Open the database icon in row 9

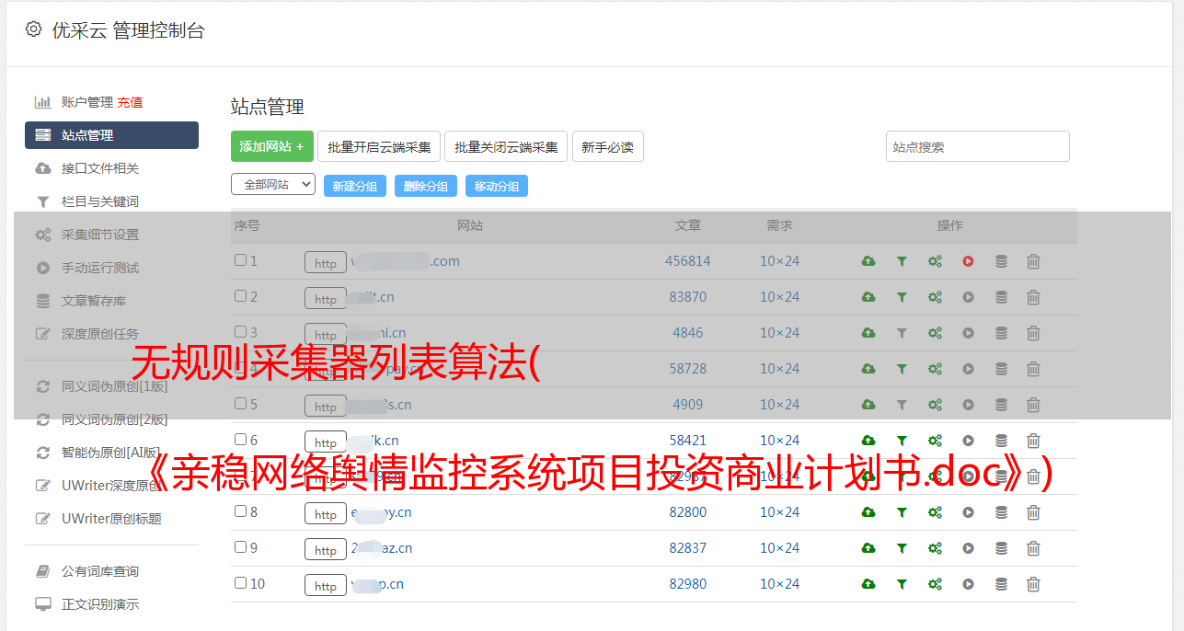1001,548
